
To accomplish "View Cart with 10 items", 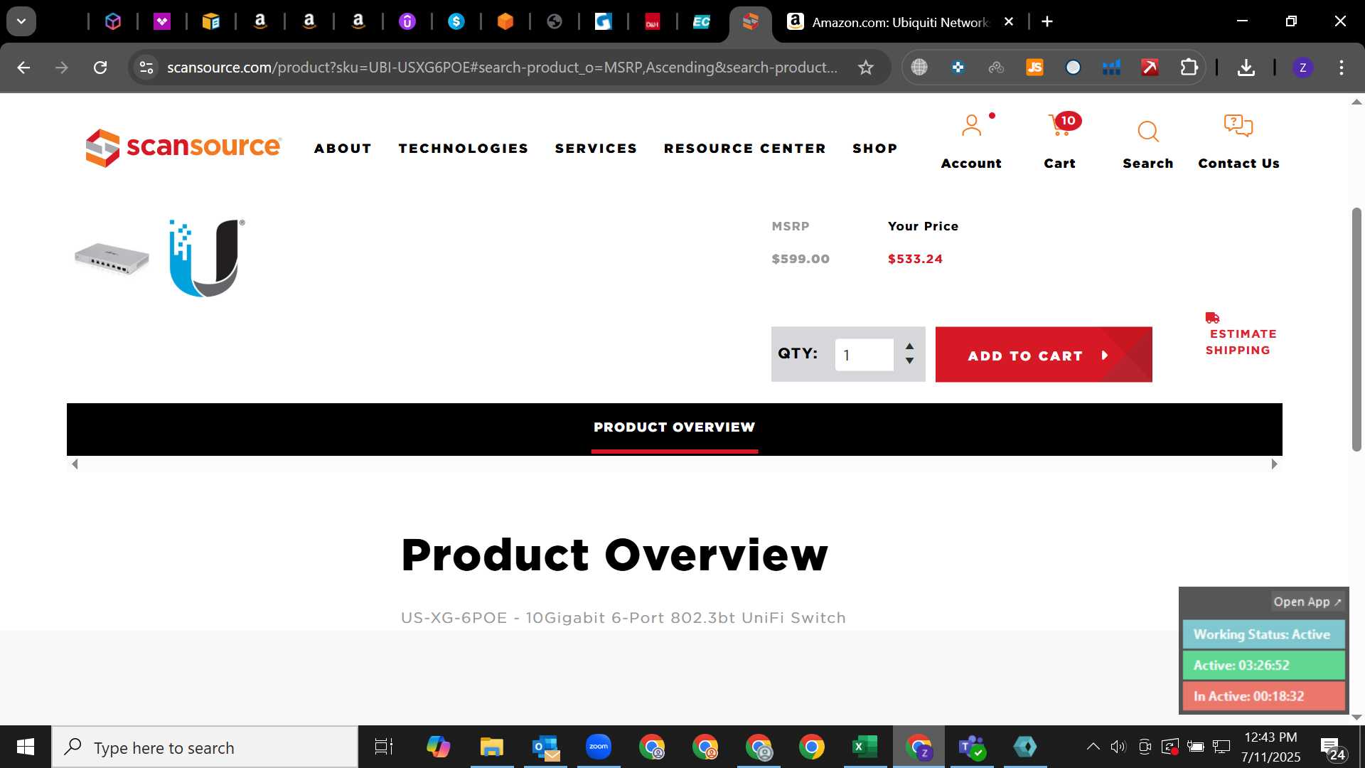I will point(1059,142).
